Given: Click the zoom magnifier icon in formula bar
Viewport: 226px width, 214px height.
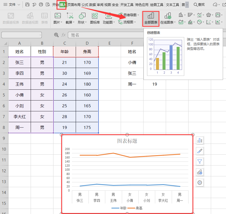Looking at the screenshot, I should coord(56,35).
